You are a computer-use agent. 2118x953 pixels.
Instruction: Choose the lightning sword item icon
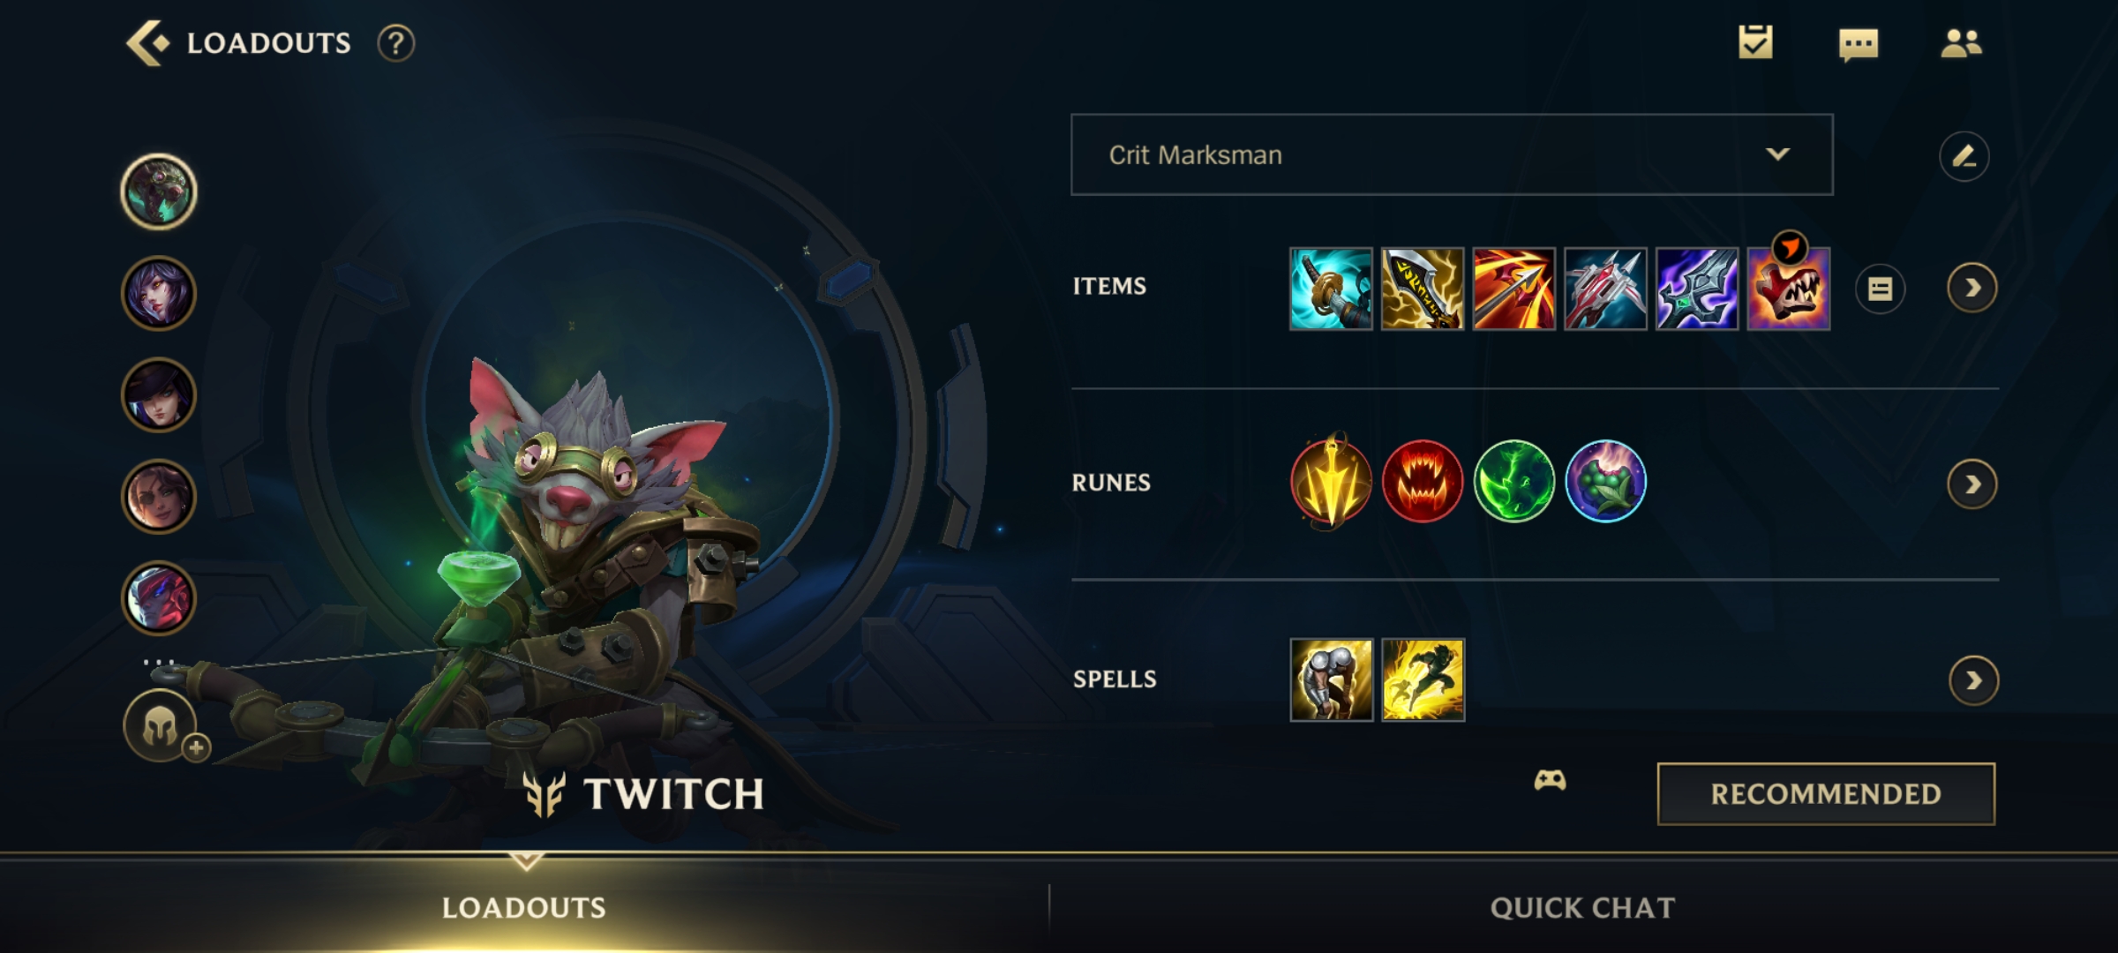click(x=1422, y=289)
